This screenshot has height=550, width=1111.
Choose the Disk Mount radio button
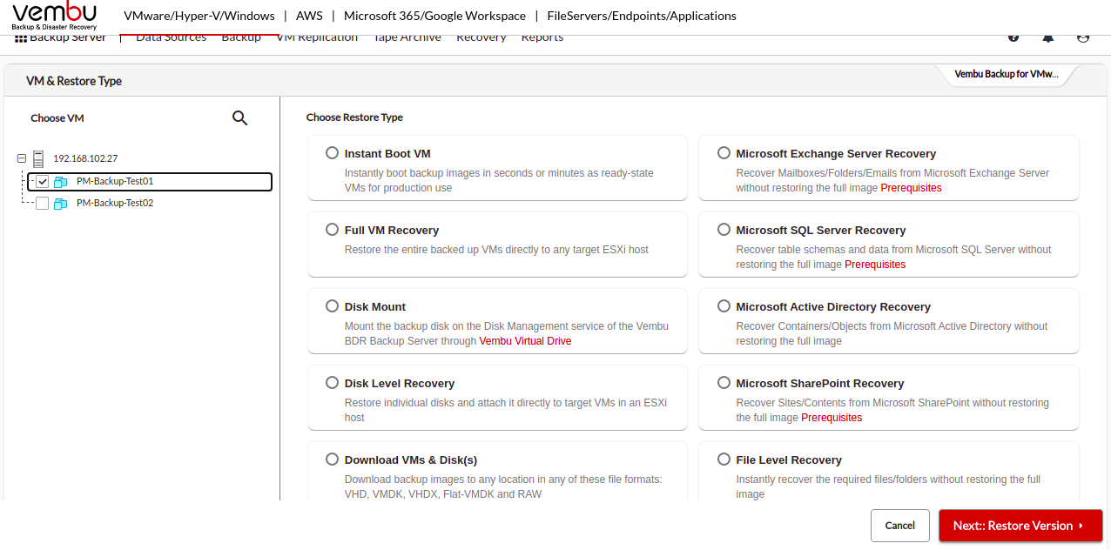point(332,306)
